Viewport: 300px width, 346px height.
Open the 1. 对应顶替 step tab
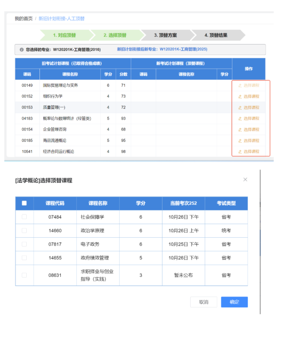tap(64, 35)
